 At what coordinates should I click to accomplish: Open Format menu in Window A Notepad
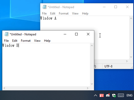[64, 13]
